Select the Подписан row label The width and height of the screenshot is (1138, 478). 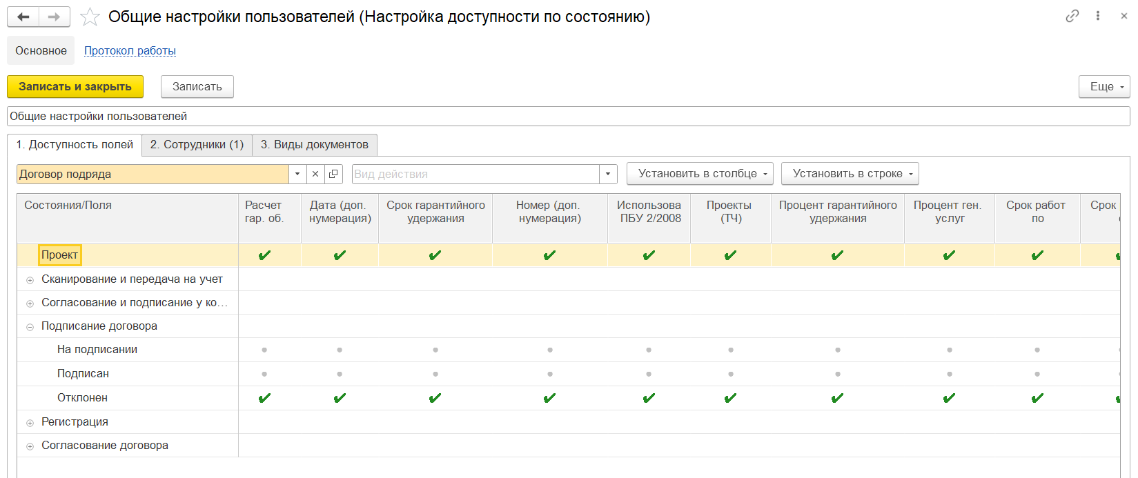pyautogui.click(x=83, y=374)
